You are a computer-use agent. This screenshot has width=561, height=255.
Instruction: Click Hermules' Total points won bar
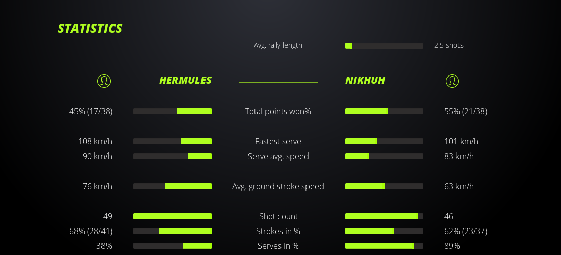click(172, 111)
